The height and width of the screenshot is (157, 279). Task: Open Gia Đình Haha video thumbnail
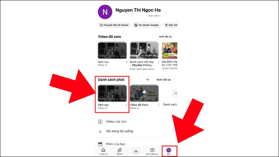click(169, 50)
